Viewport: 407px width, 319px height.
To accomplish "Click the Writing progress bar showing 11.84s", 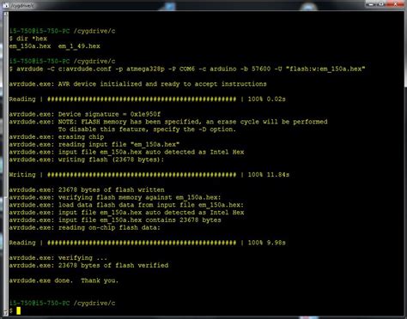I will pos(149,175).
